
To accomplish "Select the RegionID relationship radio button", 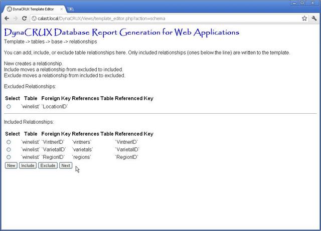I will 9,157.
